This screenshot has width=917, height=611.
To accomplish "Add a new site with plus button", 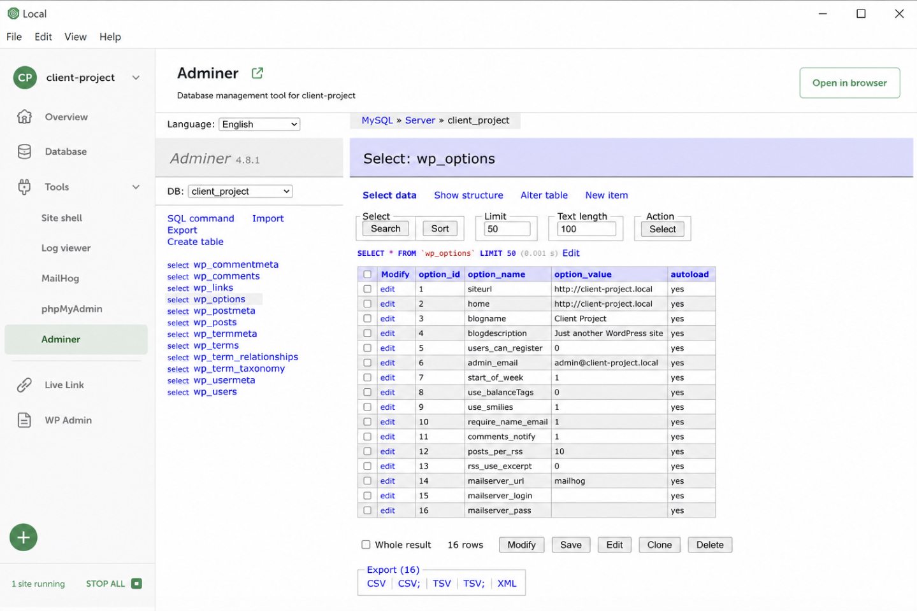I will [x=24, y=538].
